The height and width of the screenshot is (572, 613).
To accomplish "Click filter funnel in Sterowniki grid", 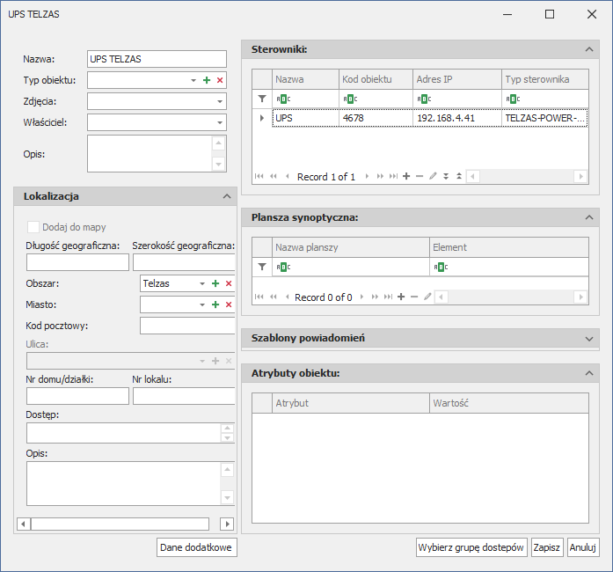I will (262, 99).
